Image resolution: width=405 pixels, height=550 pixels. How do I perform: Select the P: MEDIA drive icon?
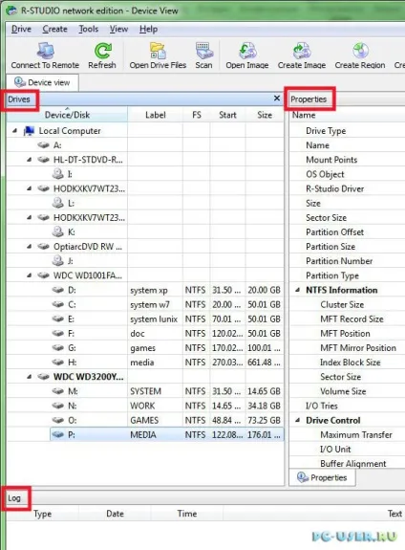(x=58, y=434)
